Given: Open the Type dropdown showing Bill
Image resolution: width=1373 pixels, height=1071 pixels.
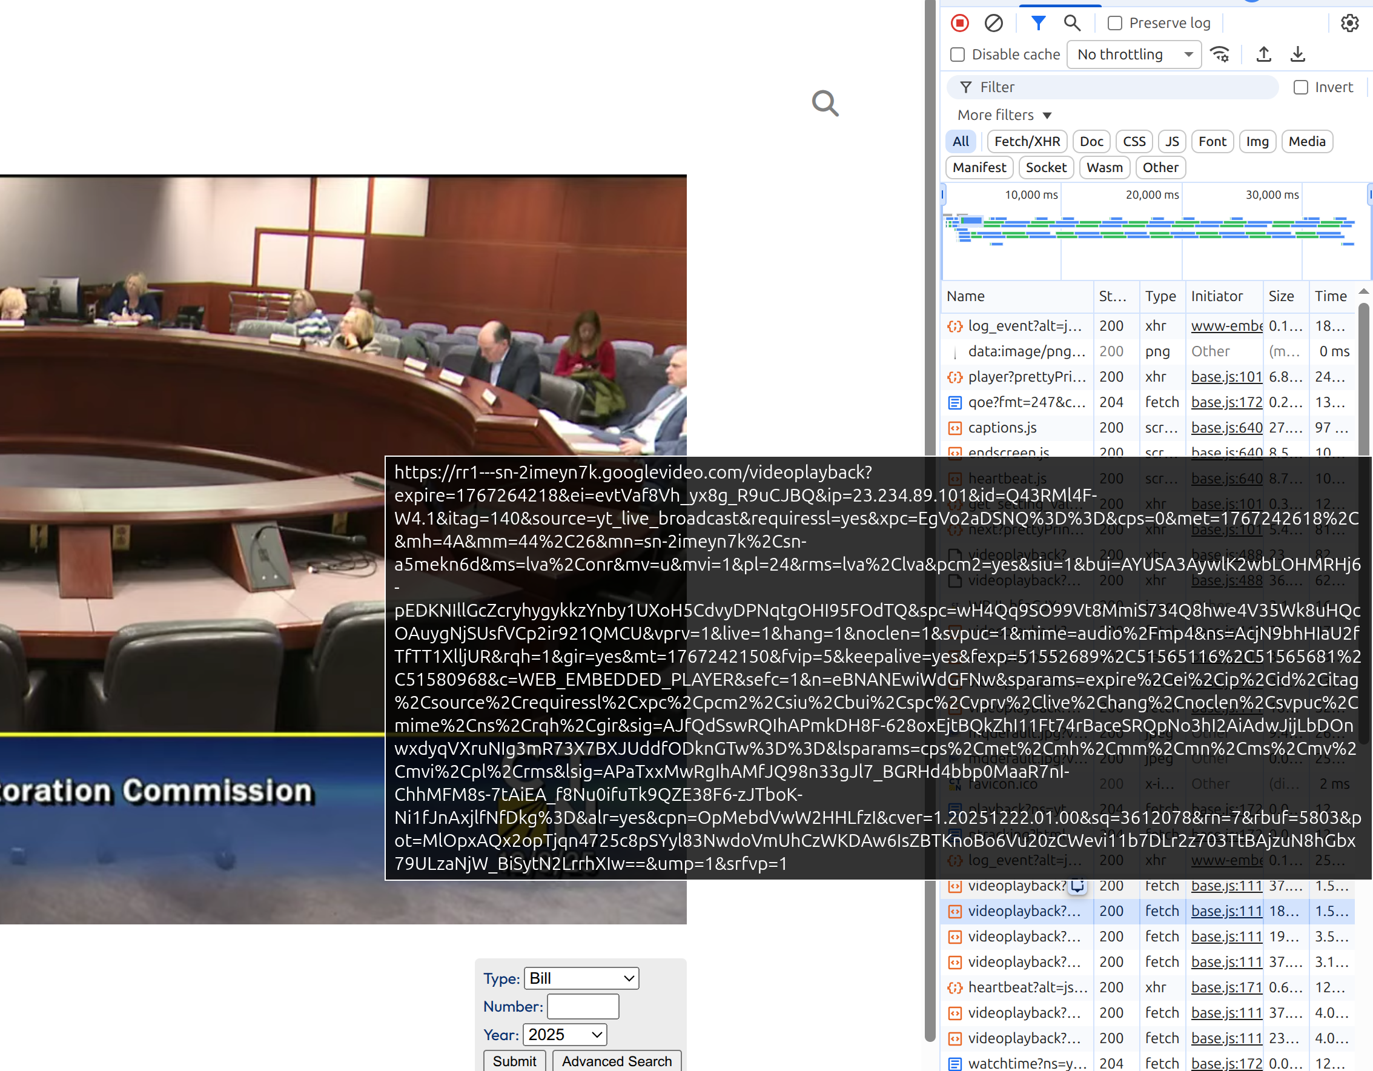Looking at the screenshot, I should coord(581,978).
